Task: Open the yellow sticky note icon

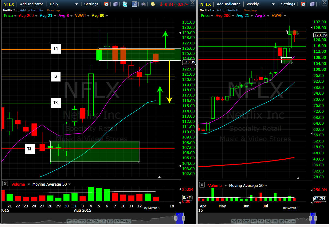Action: tap(153, 4)
